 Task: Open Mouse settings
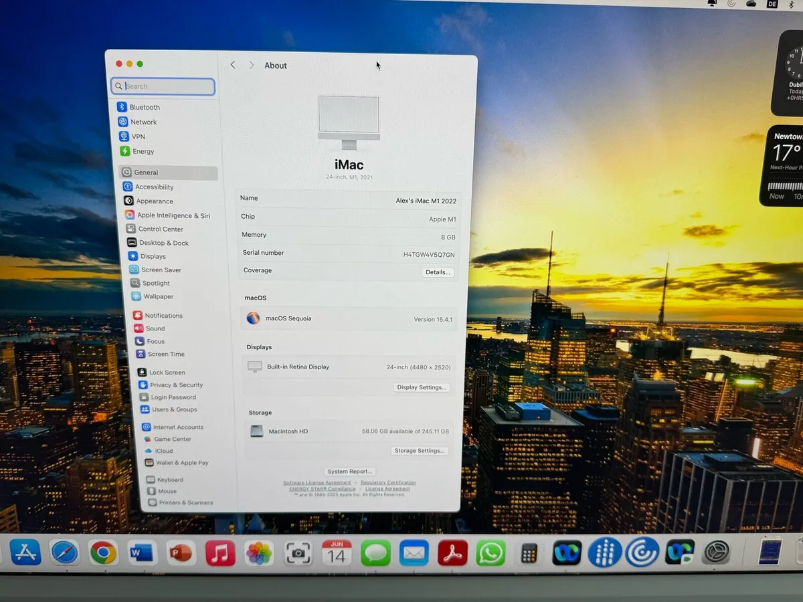(162, 491)
